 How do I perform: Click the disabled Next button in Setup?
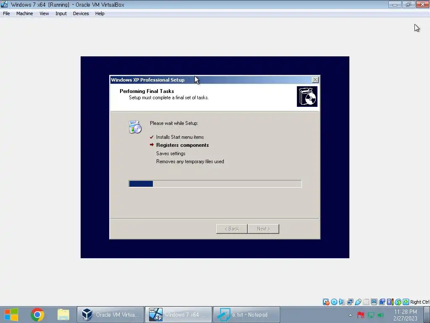tap(263, 229)
